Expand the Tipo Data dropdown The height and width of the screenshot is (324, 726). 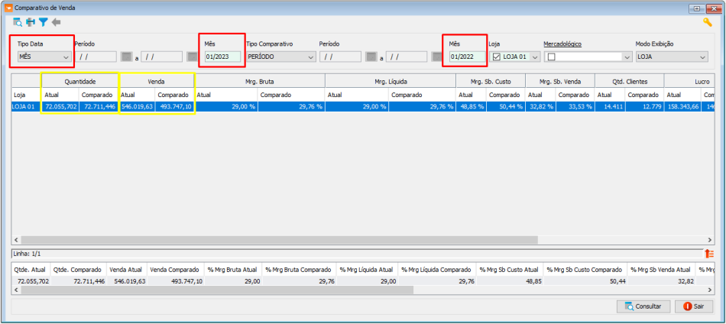(66, 57)
